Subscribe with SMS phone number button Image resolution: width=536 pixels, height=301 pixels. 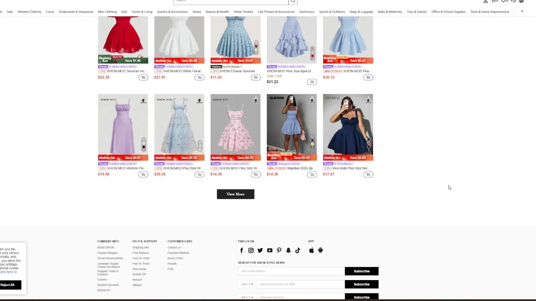pos(361,284)
